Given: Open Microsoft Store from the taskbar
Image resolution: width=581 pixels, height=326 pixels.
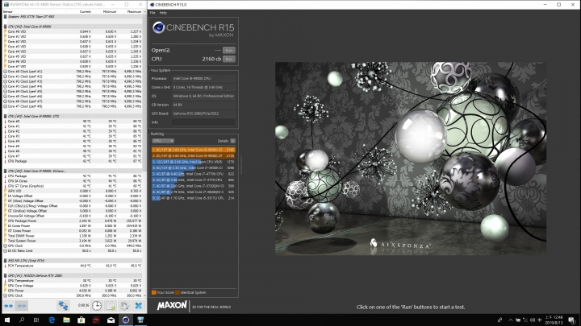Looking at the screenshot, I should click(82, 320).
